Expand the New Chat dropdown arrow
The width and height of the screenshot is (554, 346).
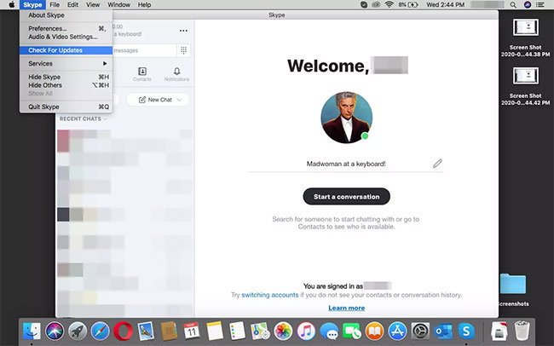tap(179, 100)
